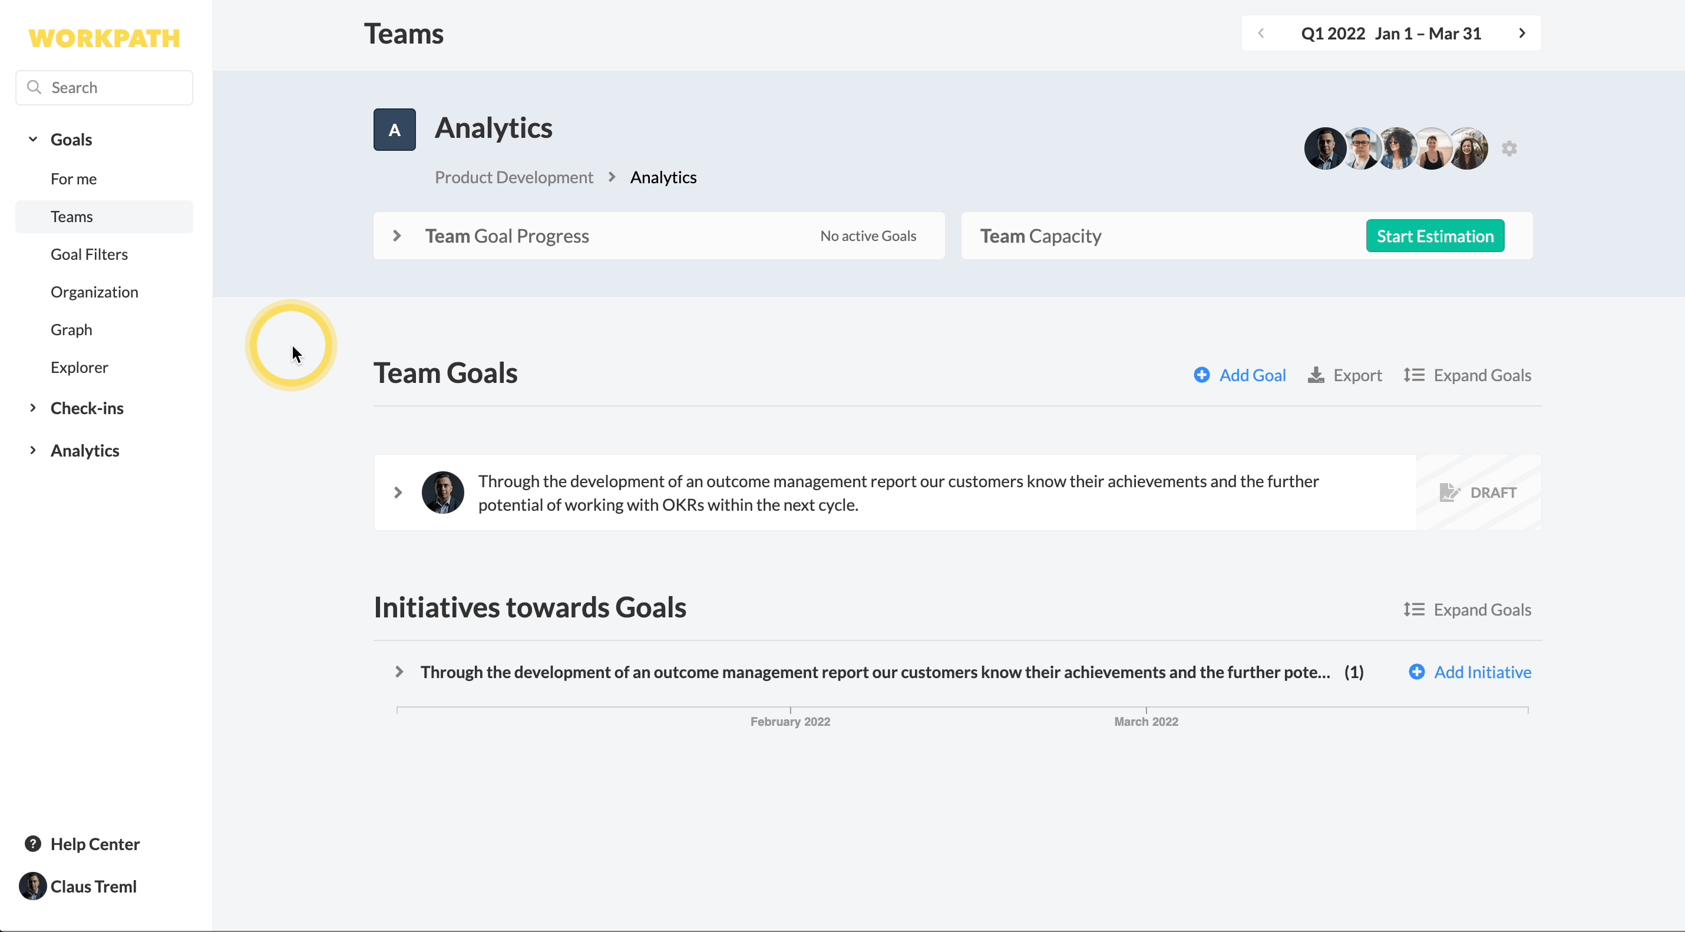This screenshot has height=932, width=1685.
Task: Click the first team member avatar
Action: click(x=1325, y=148)
